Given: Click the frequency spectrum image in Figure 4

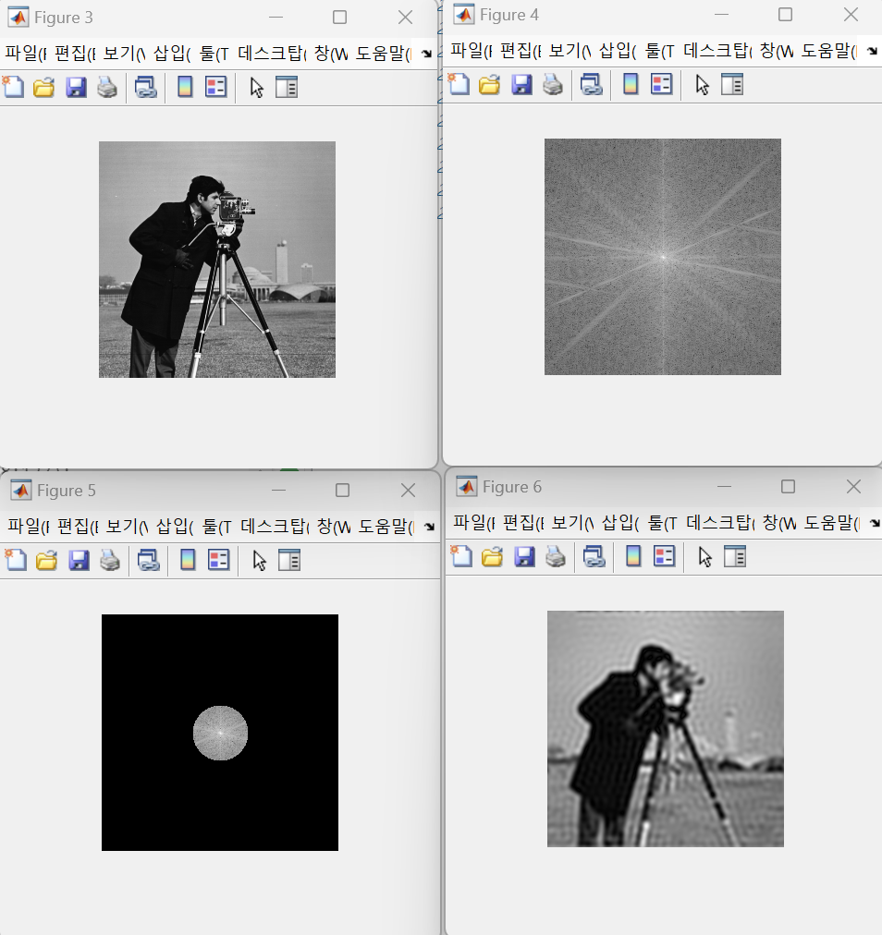Looking at the screenshot, I should click(x=662, y=257).
